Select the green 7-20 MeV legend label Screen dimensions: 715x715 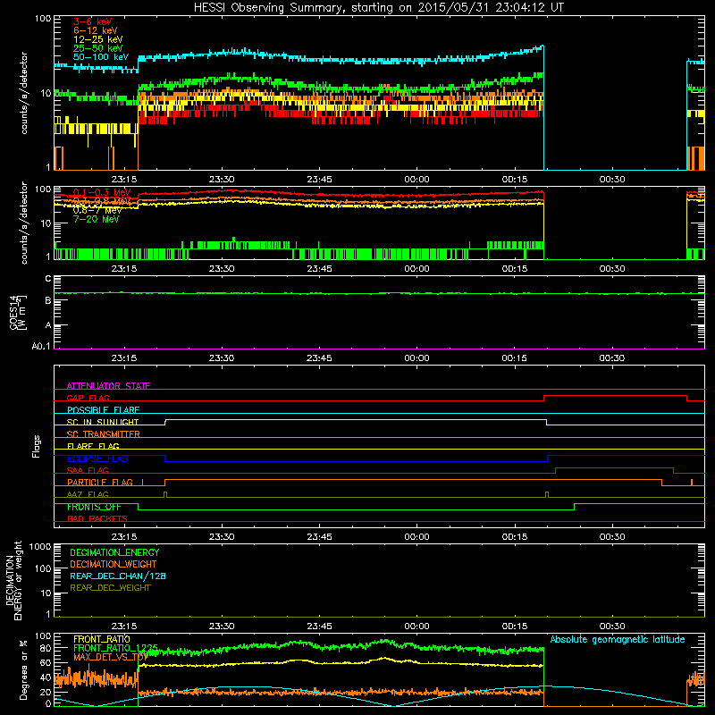96,219
